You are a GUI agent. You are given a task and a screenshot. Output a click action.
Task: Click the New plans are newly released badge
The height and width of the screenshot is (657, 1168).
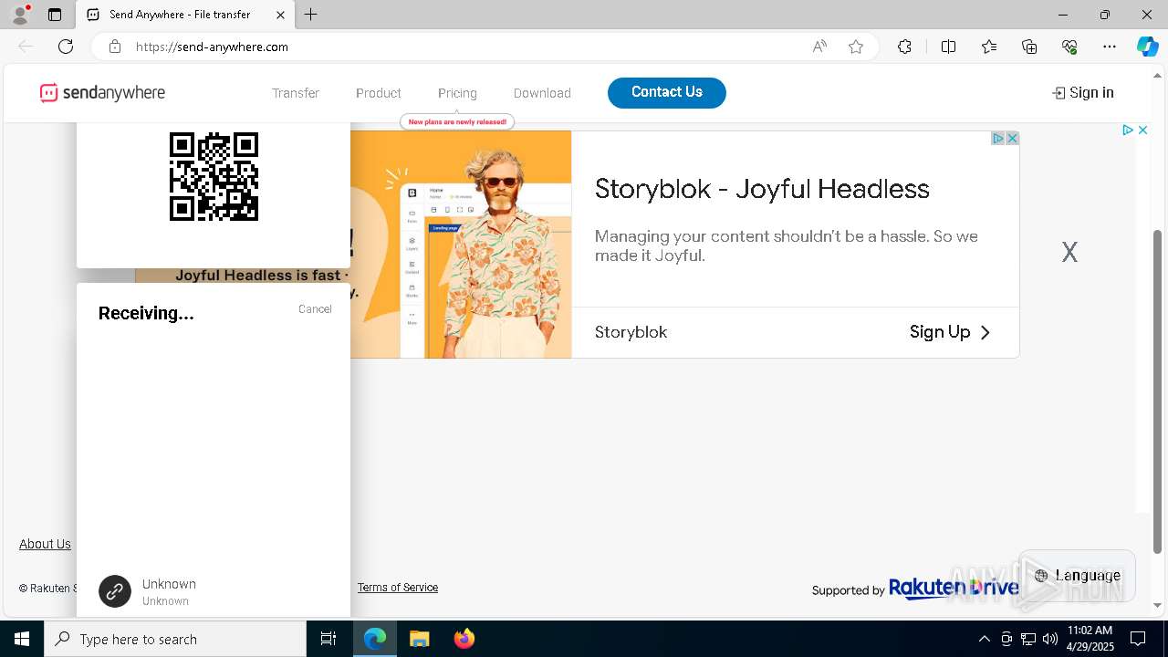pos(457,121)
